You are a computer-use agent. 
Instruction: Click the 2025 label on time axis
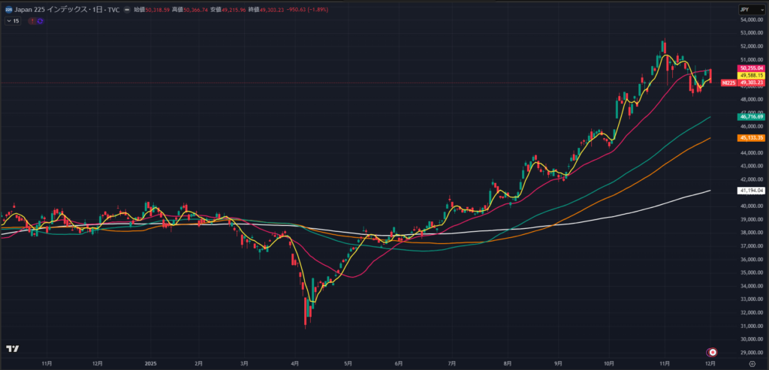point(149,362)
